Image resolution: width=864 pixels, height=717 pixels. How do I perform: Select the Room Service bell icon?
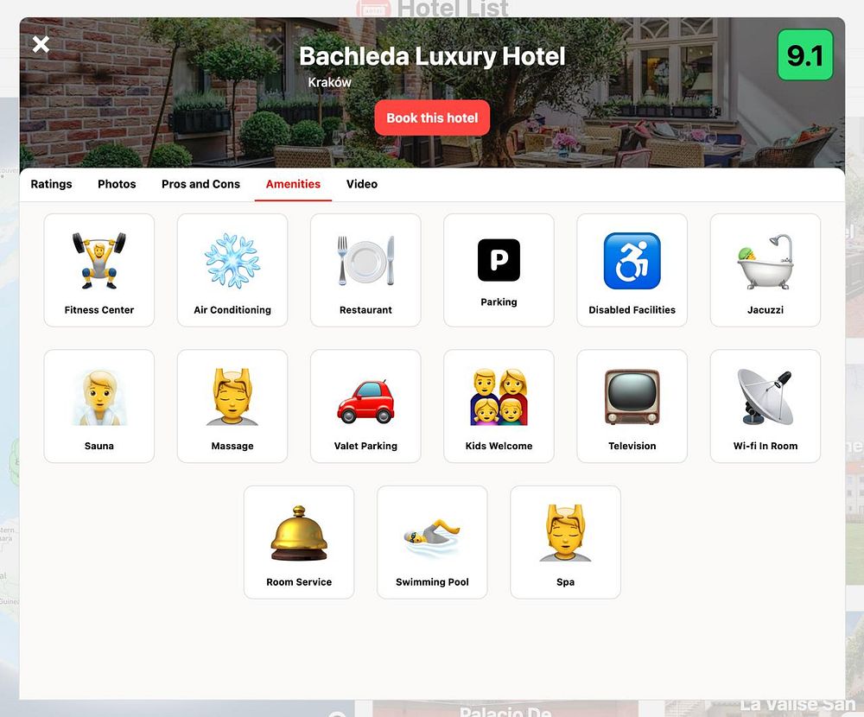[299, 533]
